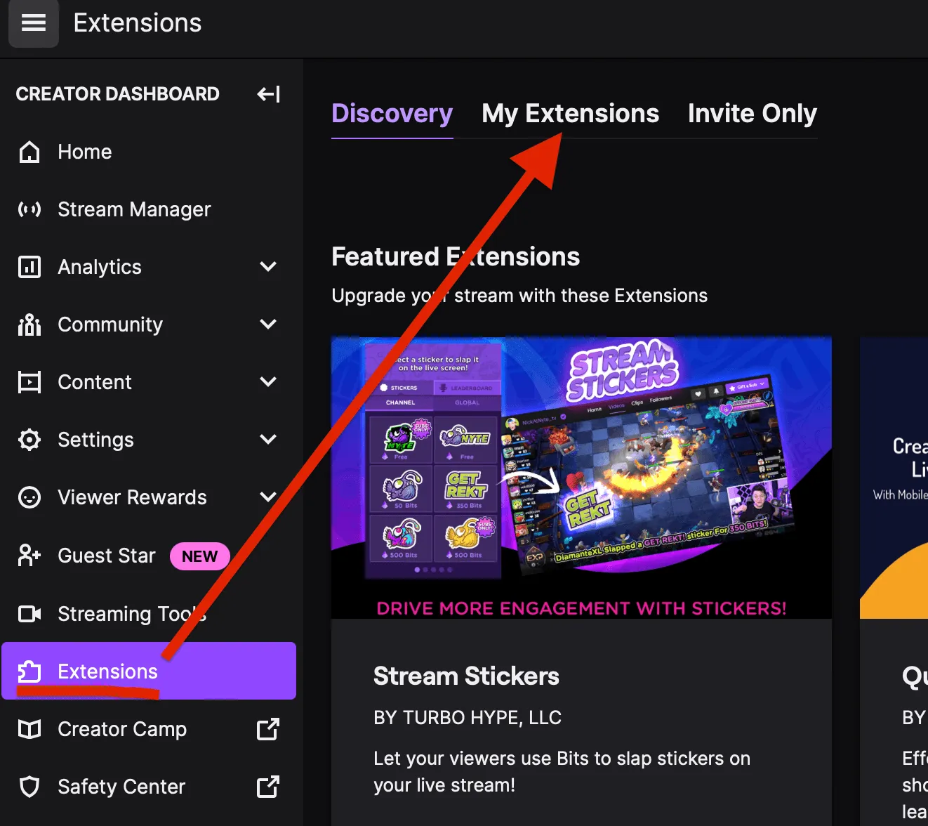Click the Creator Camp book icon

click(29, 729)
